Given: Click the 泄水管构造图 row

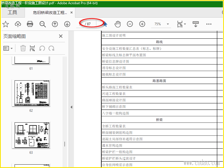Looking at the screenshot, I should pyautogui.click(x=159, y=145).
